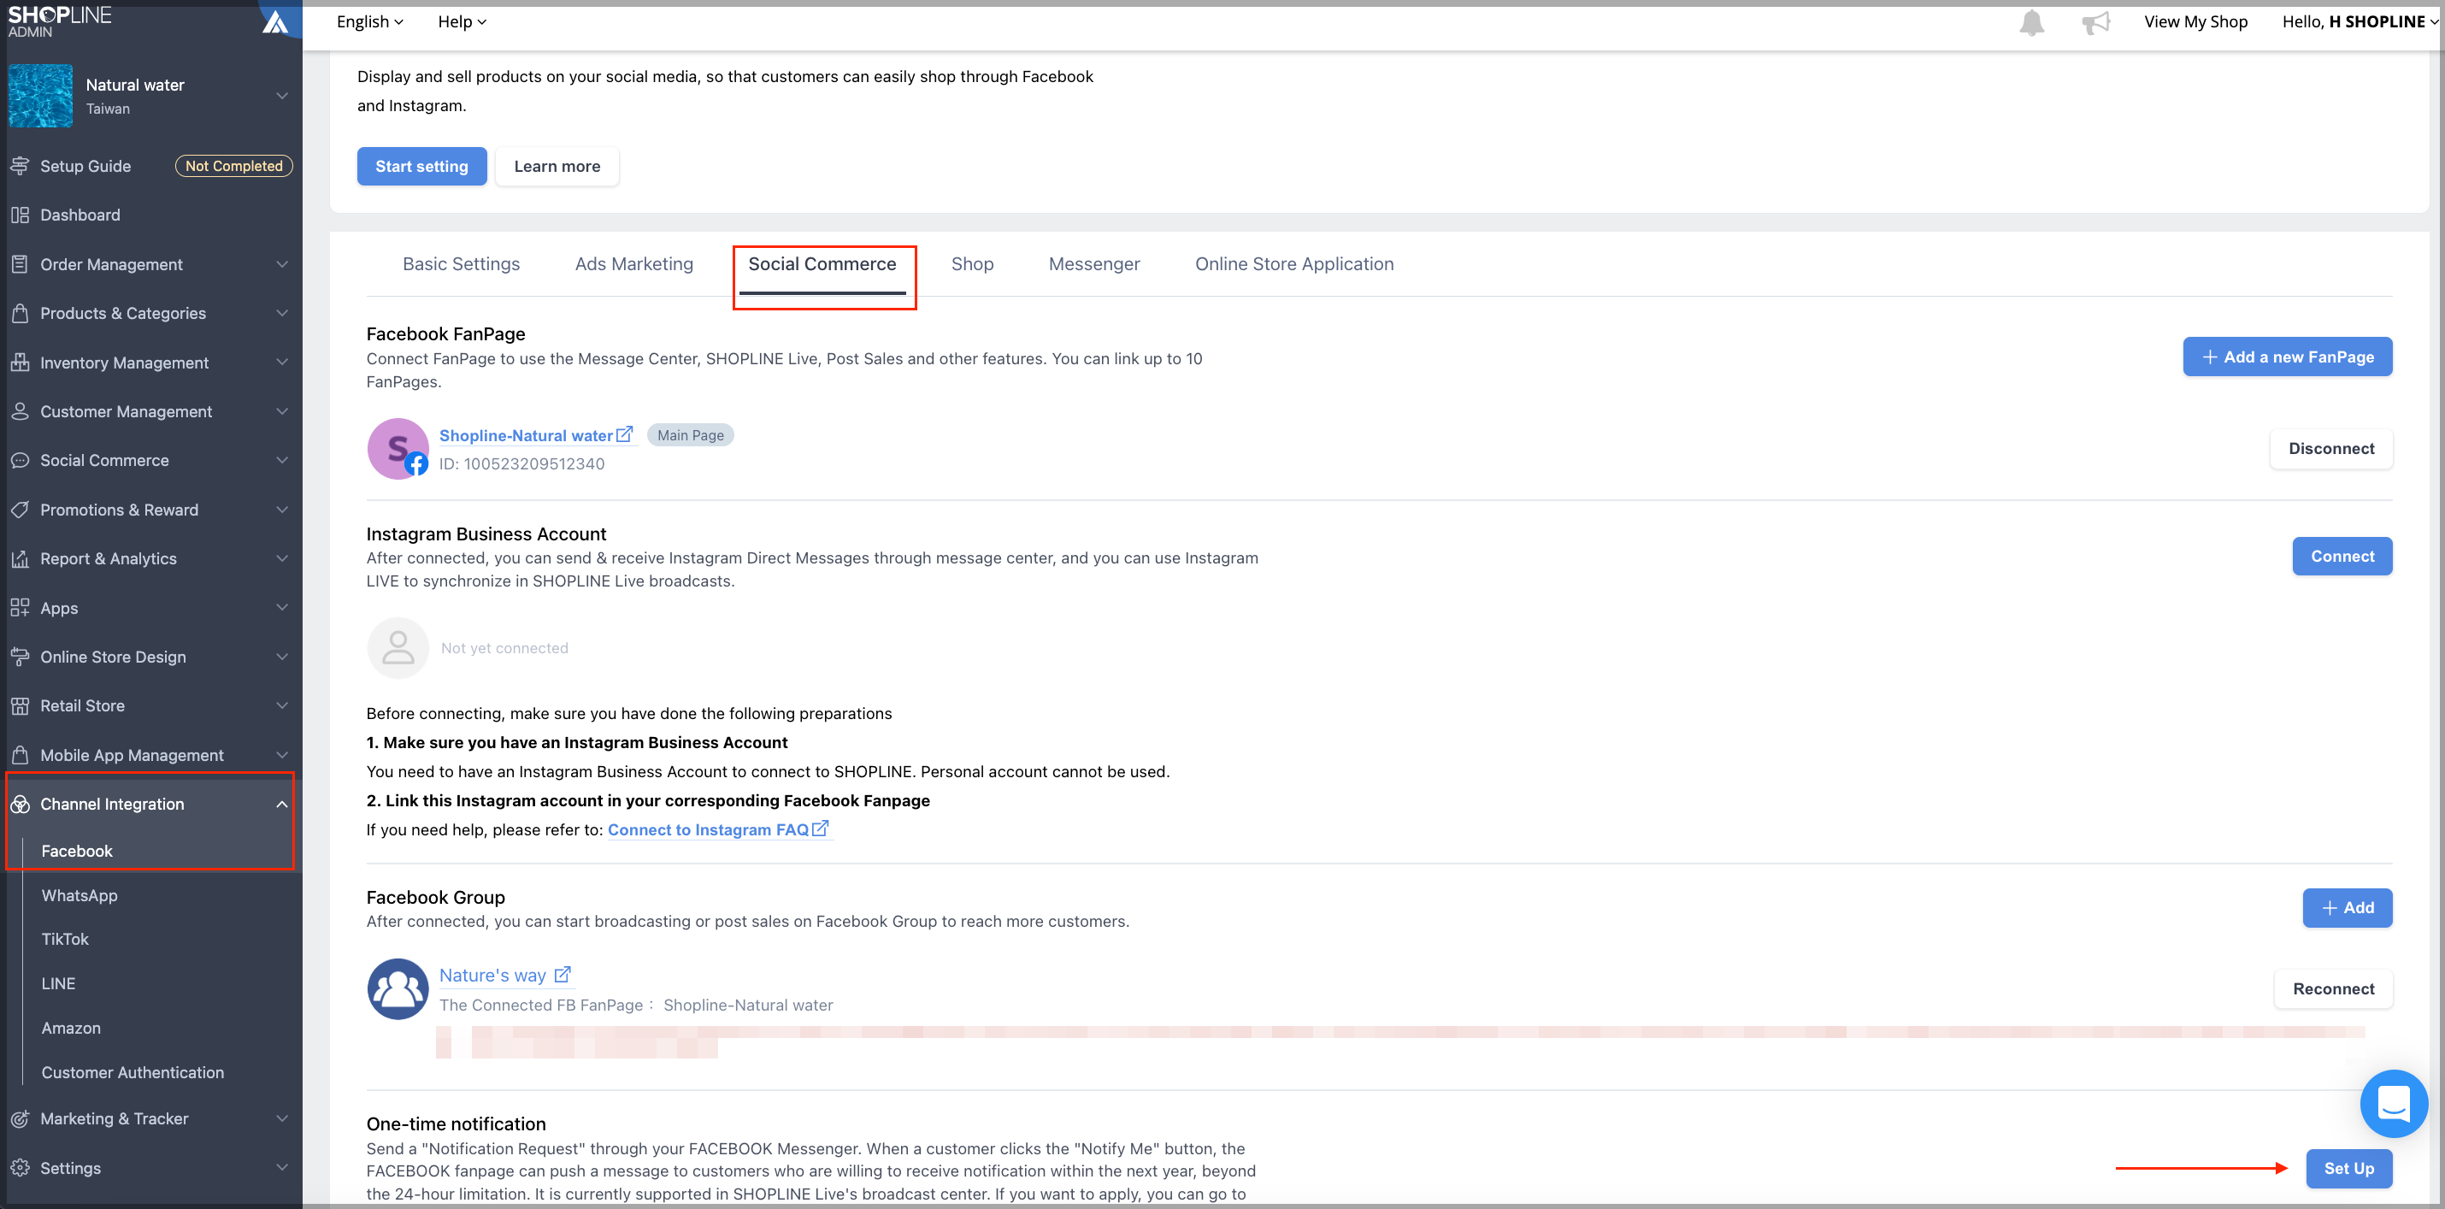Open the Connect to Instagram FAQ link
The width and height of the screenshot is (2445, 1209).
tap(718, 829)
